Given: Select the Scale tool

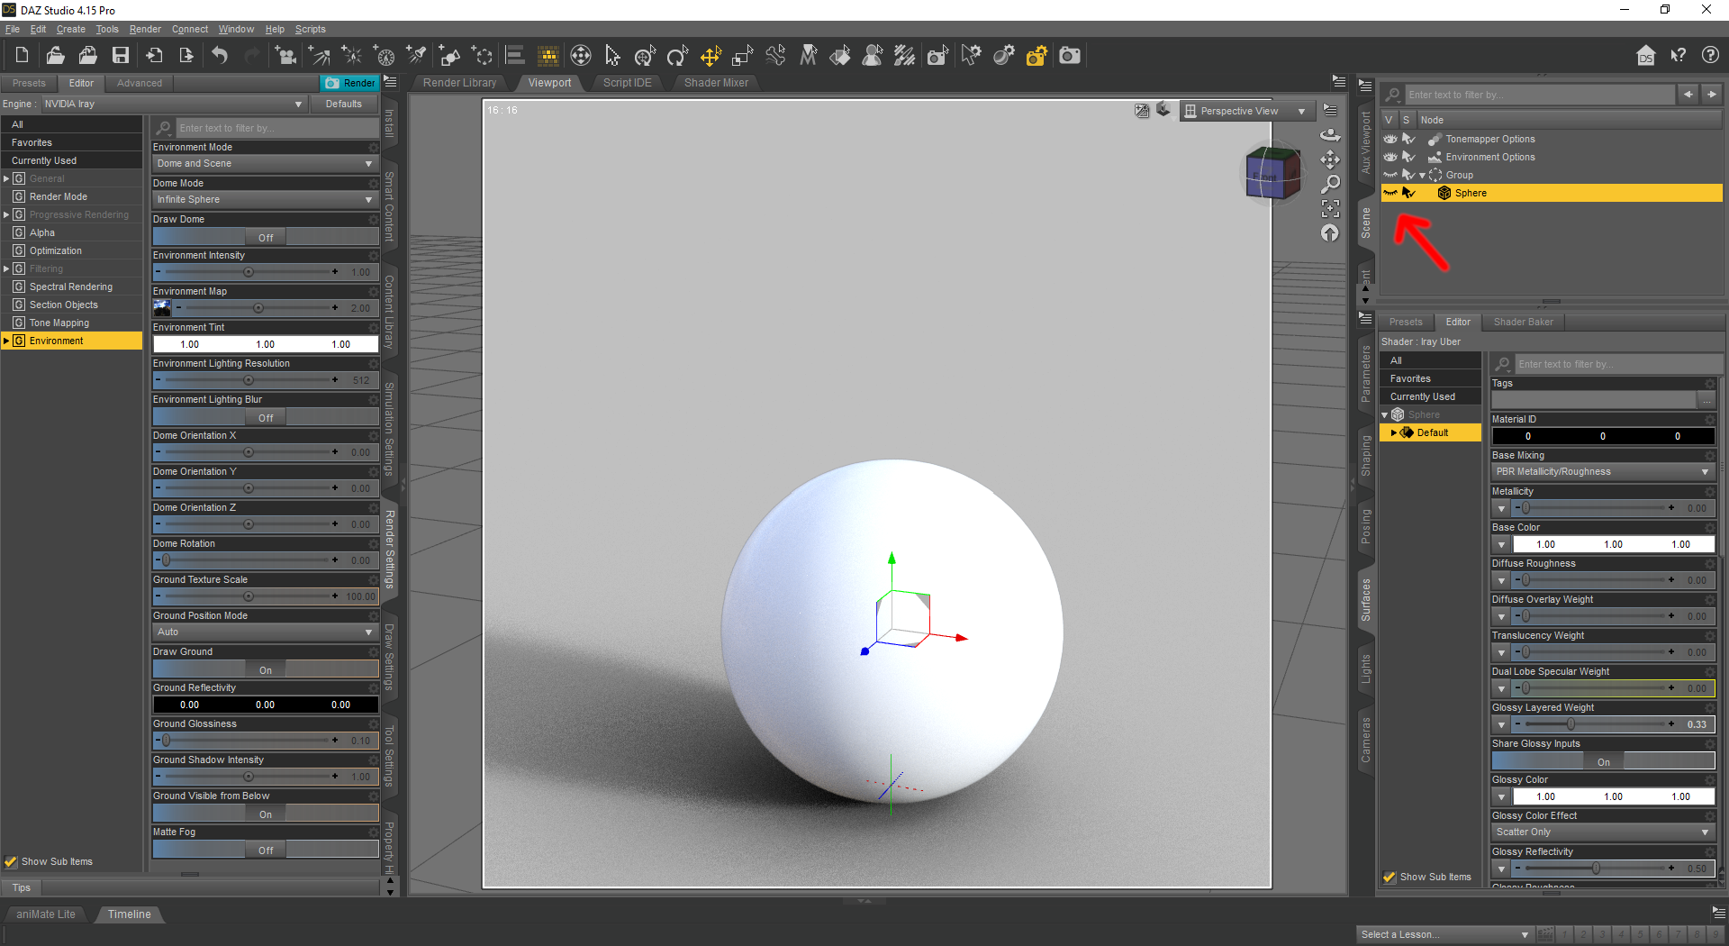Looking at the screenshot, I should [x=742, y=55].
